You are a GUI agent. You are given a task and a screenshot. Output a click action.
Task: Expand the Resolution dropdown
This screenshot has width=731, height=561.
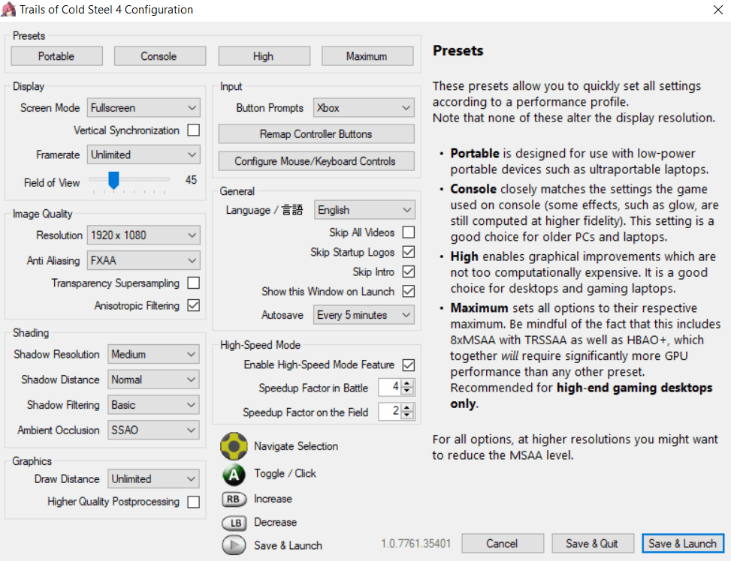(x=143, y=235)
